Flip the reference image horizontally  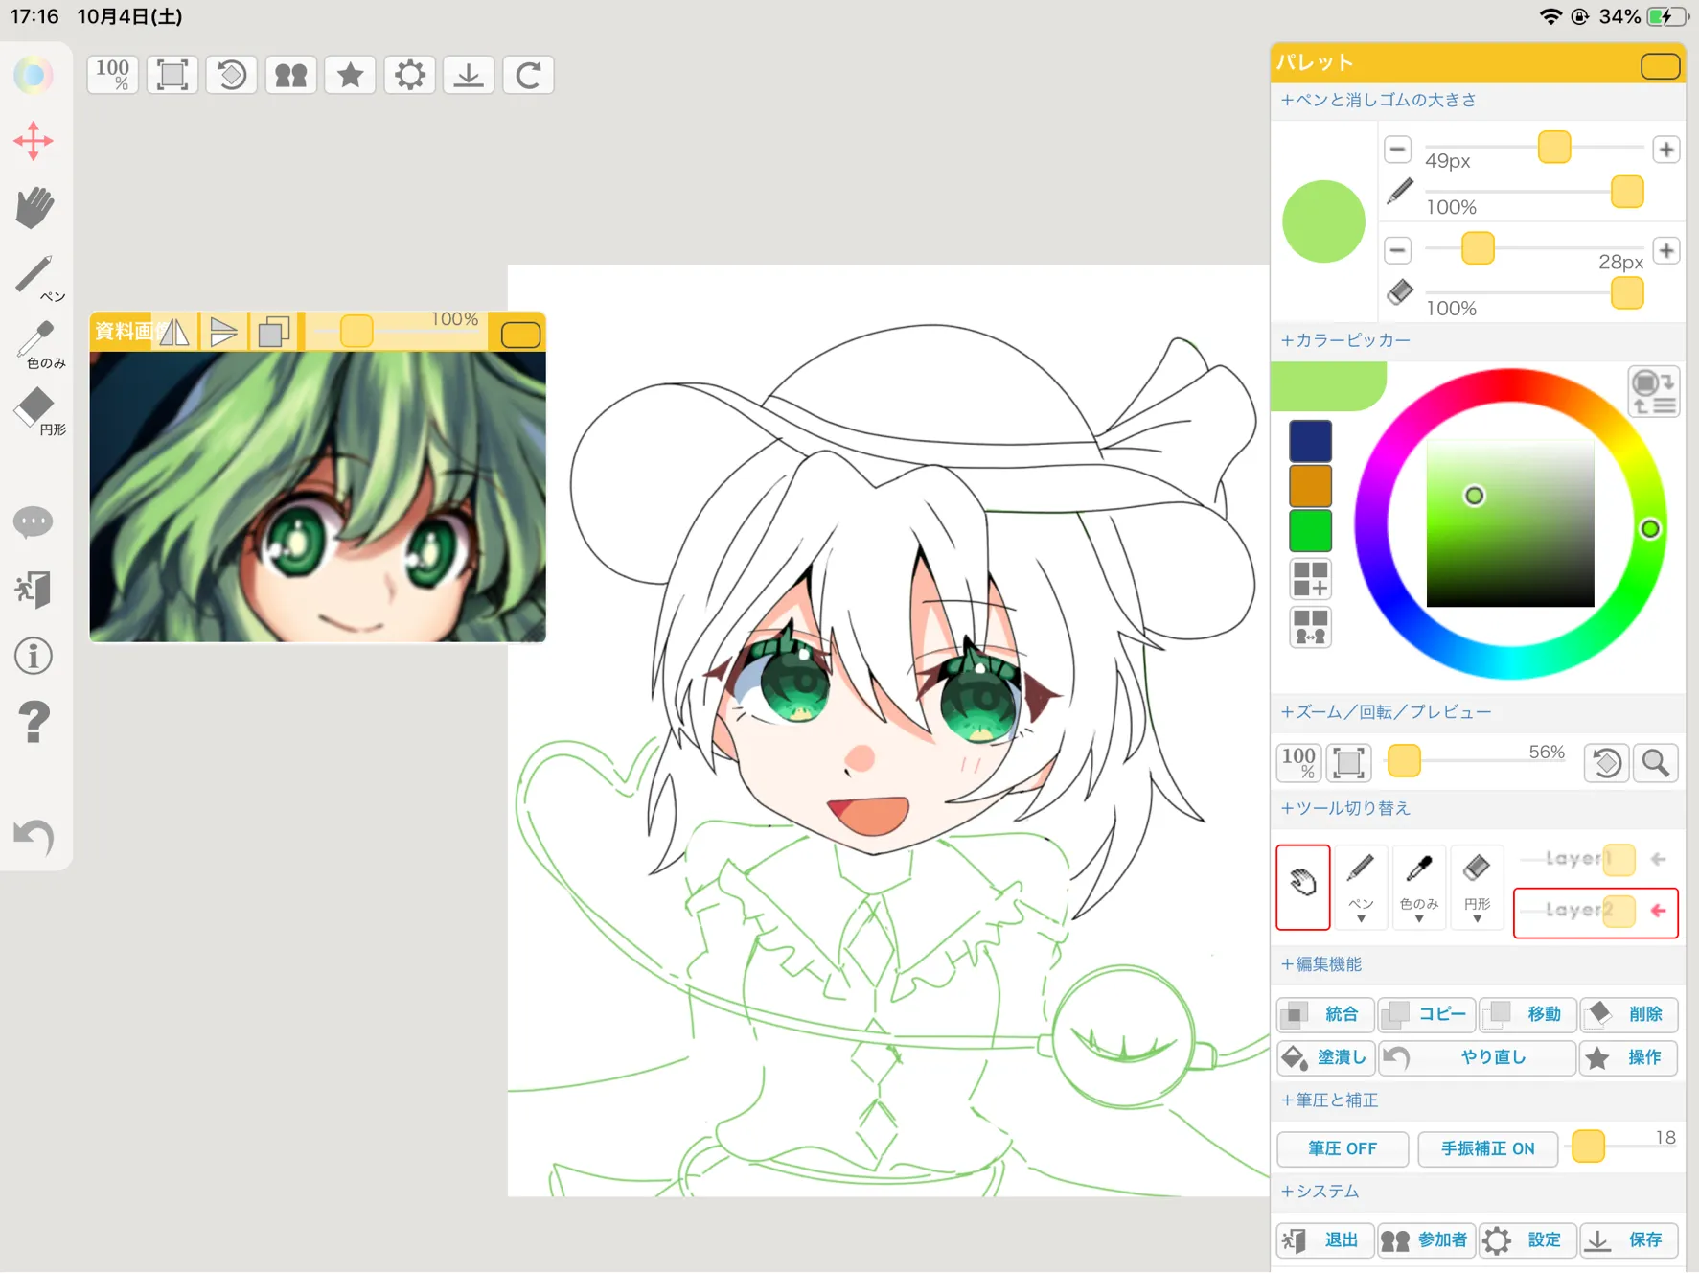click(174, 333)
